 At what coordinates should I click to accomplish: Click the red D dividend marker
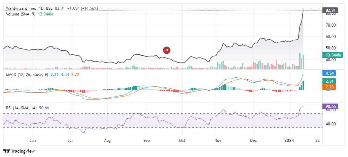(167, 50)
